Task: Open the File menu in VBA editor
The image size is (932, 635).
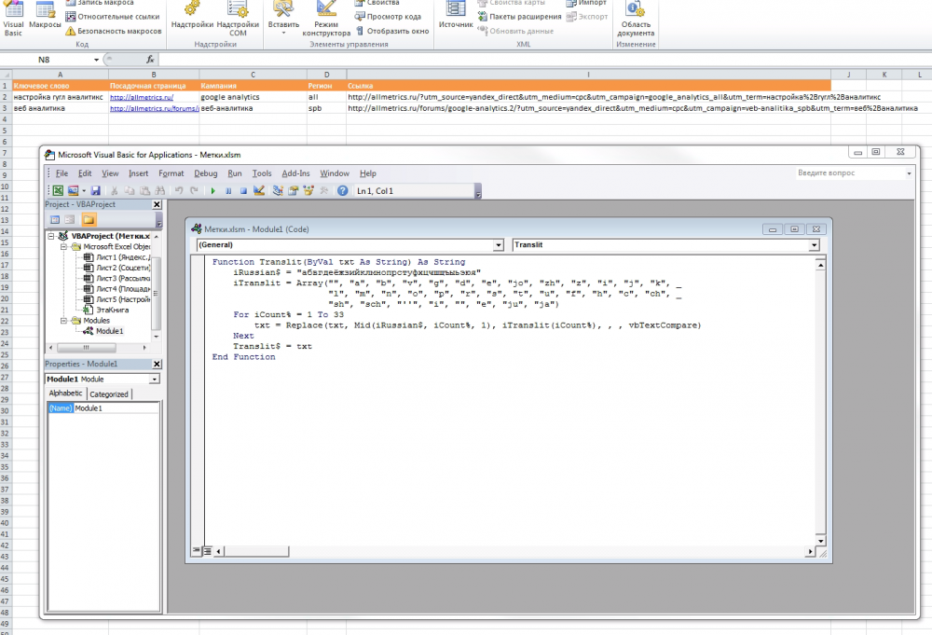Action: pos(62,173)
